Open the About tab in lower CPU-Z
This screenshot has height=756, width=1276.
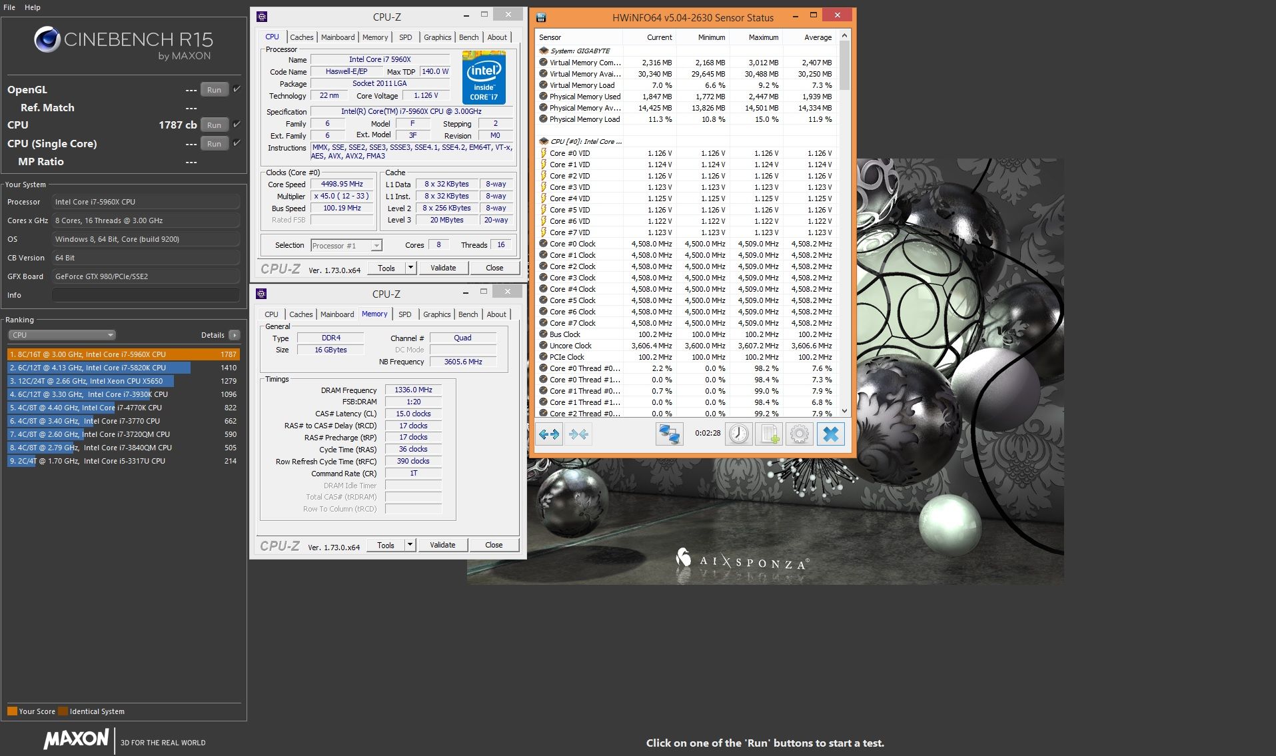point(496,314)
